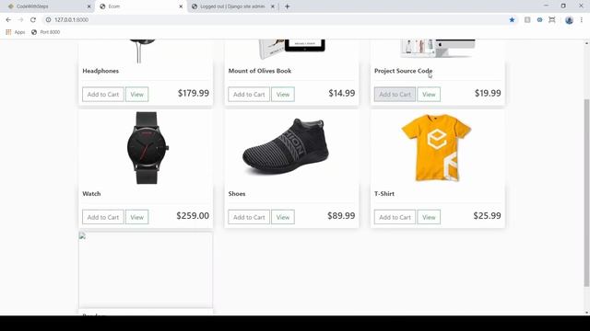
Task: Click the $259.00 price
Action: [x=193, y=216]
